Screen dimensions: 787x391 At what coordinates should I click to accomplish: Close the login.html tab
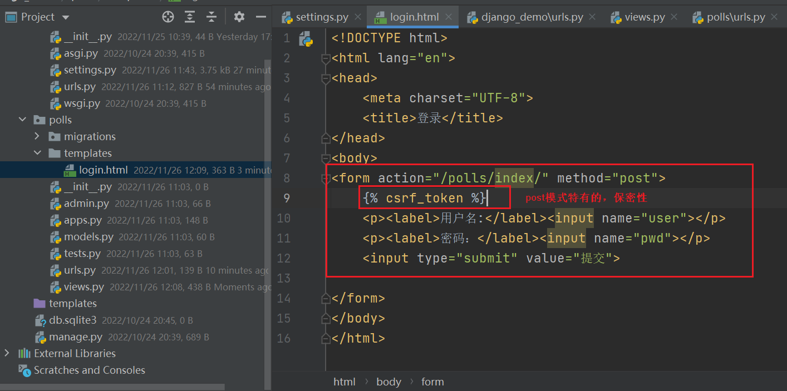tap(449, 17)
